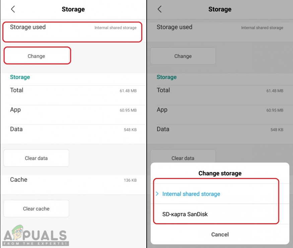The width and height of the screenshot is (293, 248).
Task: Tap the Cache 136 KB row
Action: (x=73, y=180)
